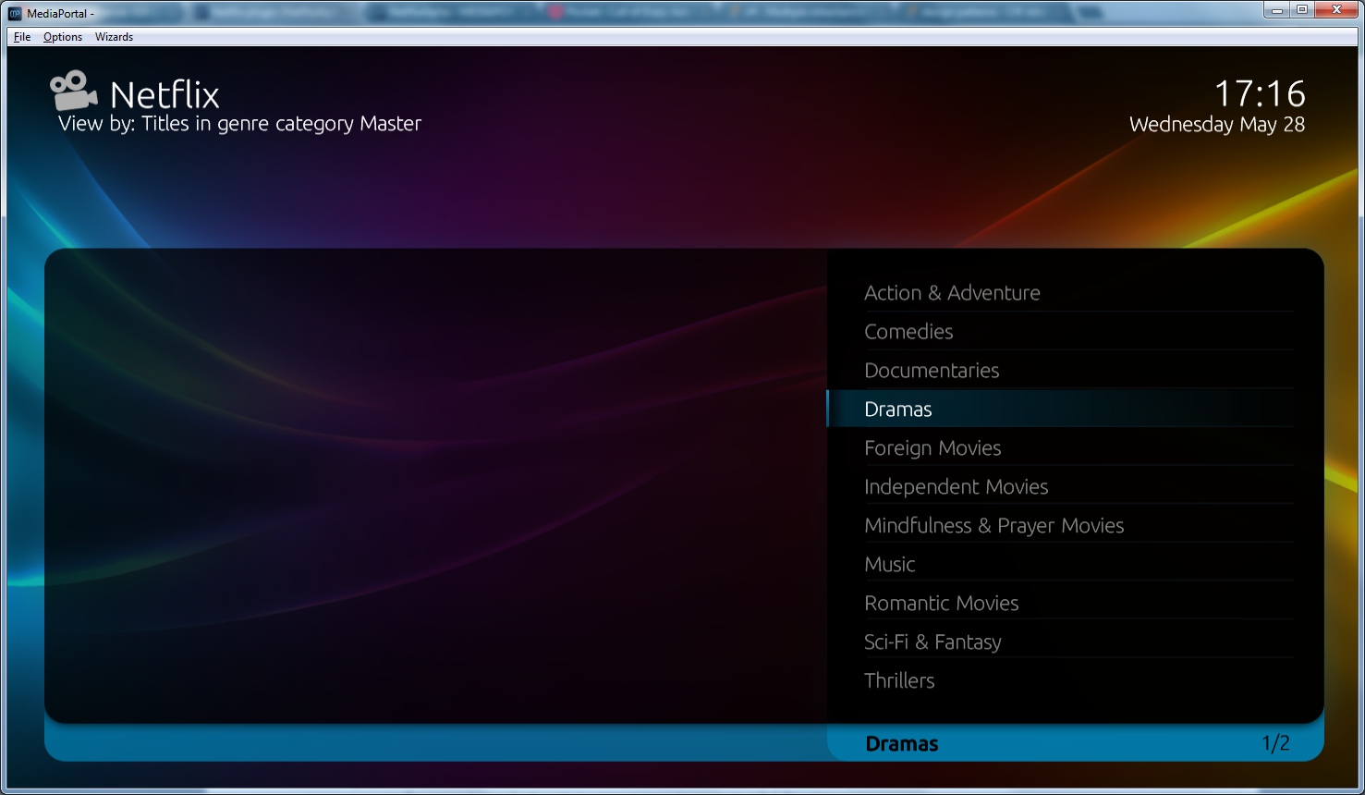Viewport: 1365px width, 795px height.
Task: Click the Netflix movie camera icon
Action: 74,91
